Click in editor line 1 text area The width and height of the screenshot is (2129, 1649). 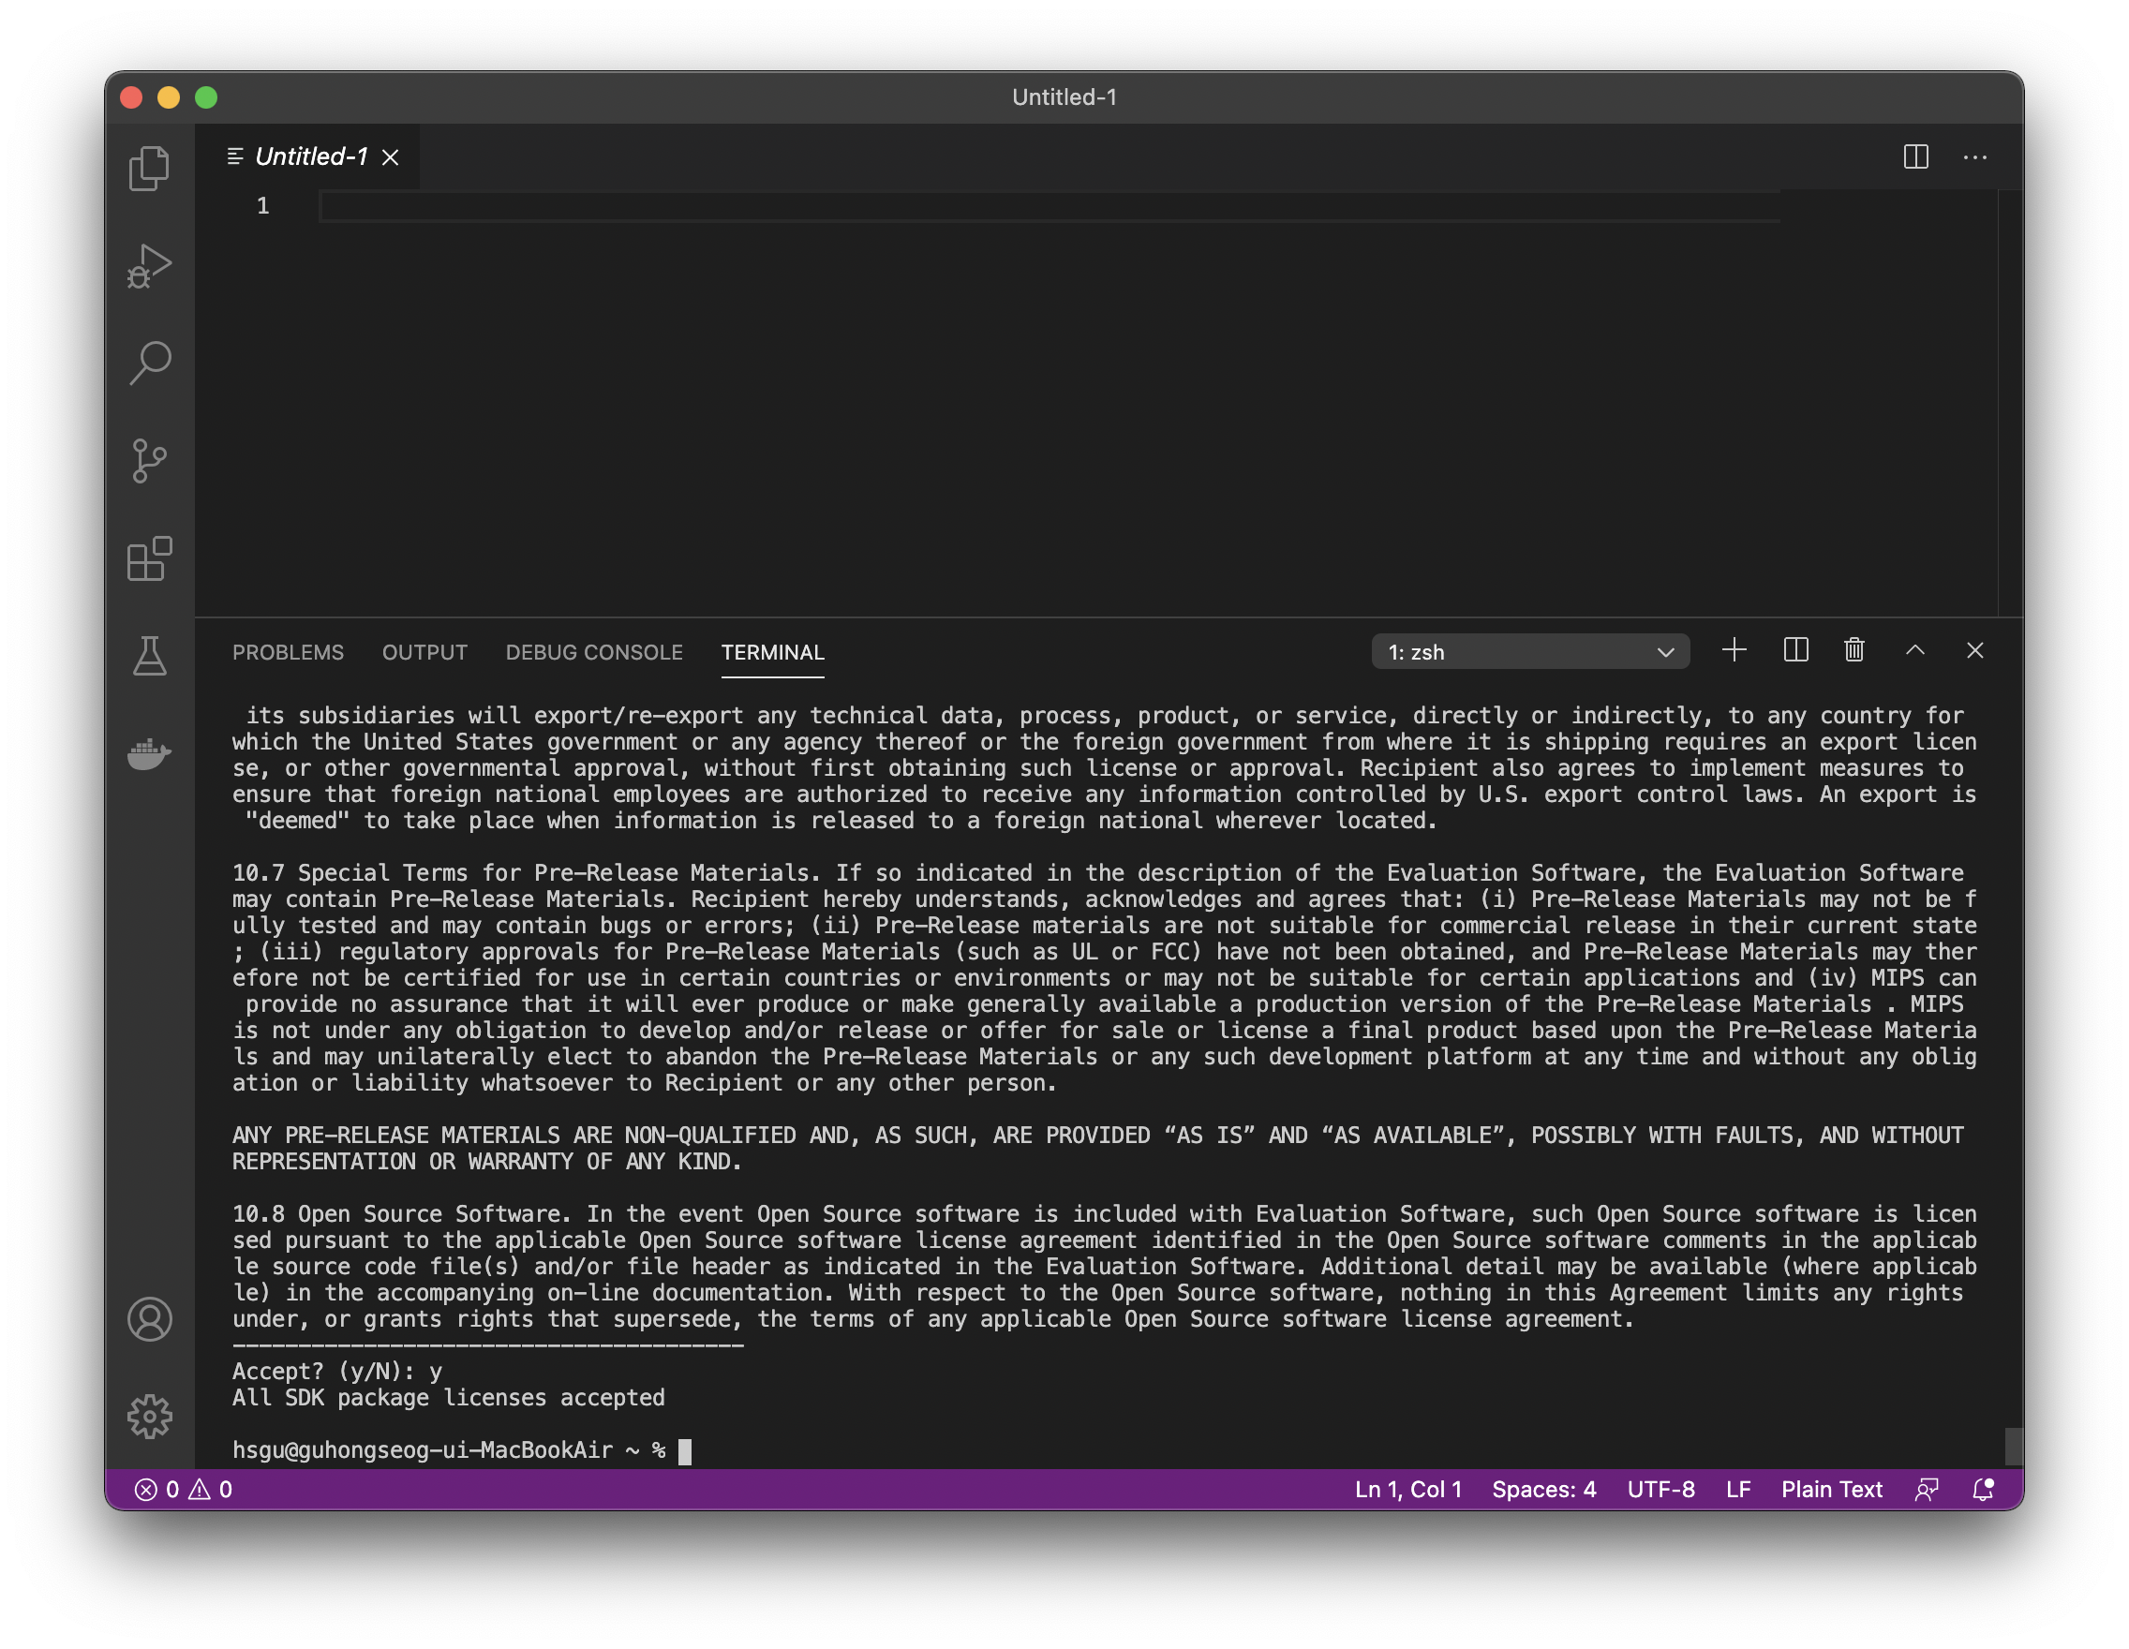click(x=1049, y=205)
